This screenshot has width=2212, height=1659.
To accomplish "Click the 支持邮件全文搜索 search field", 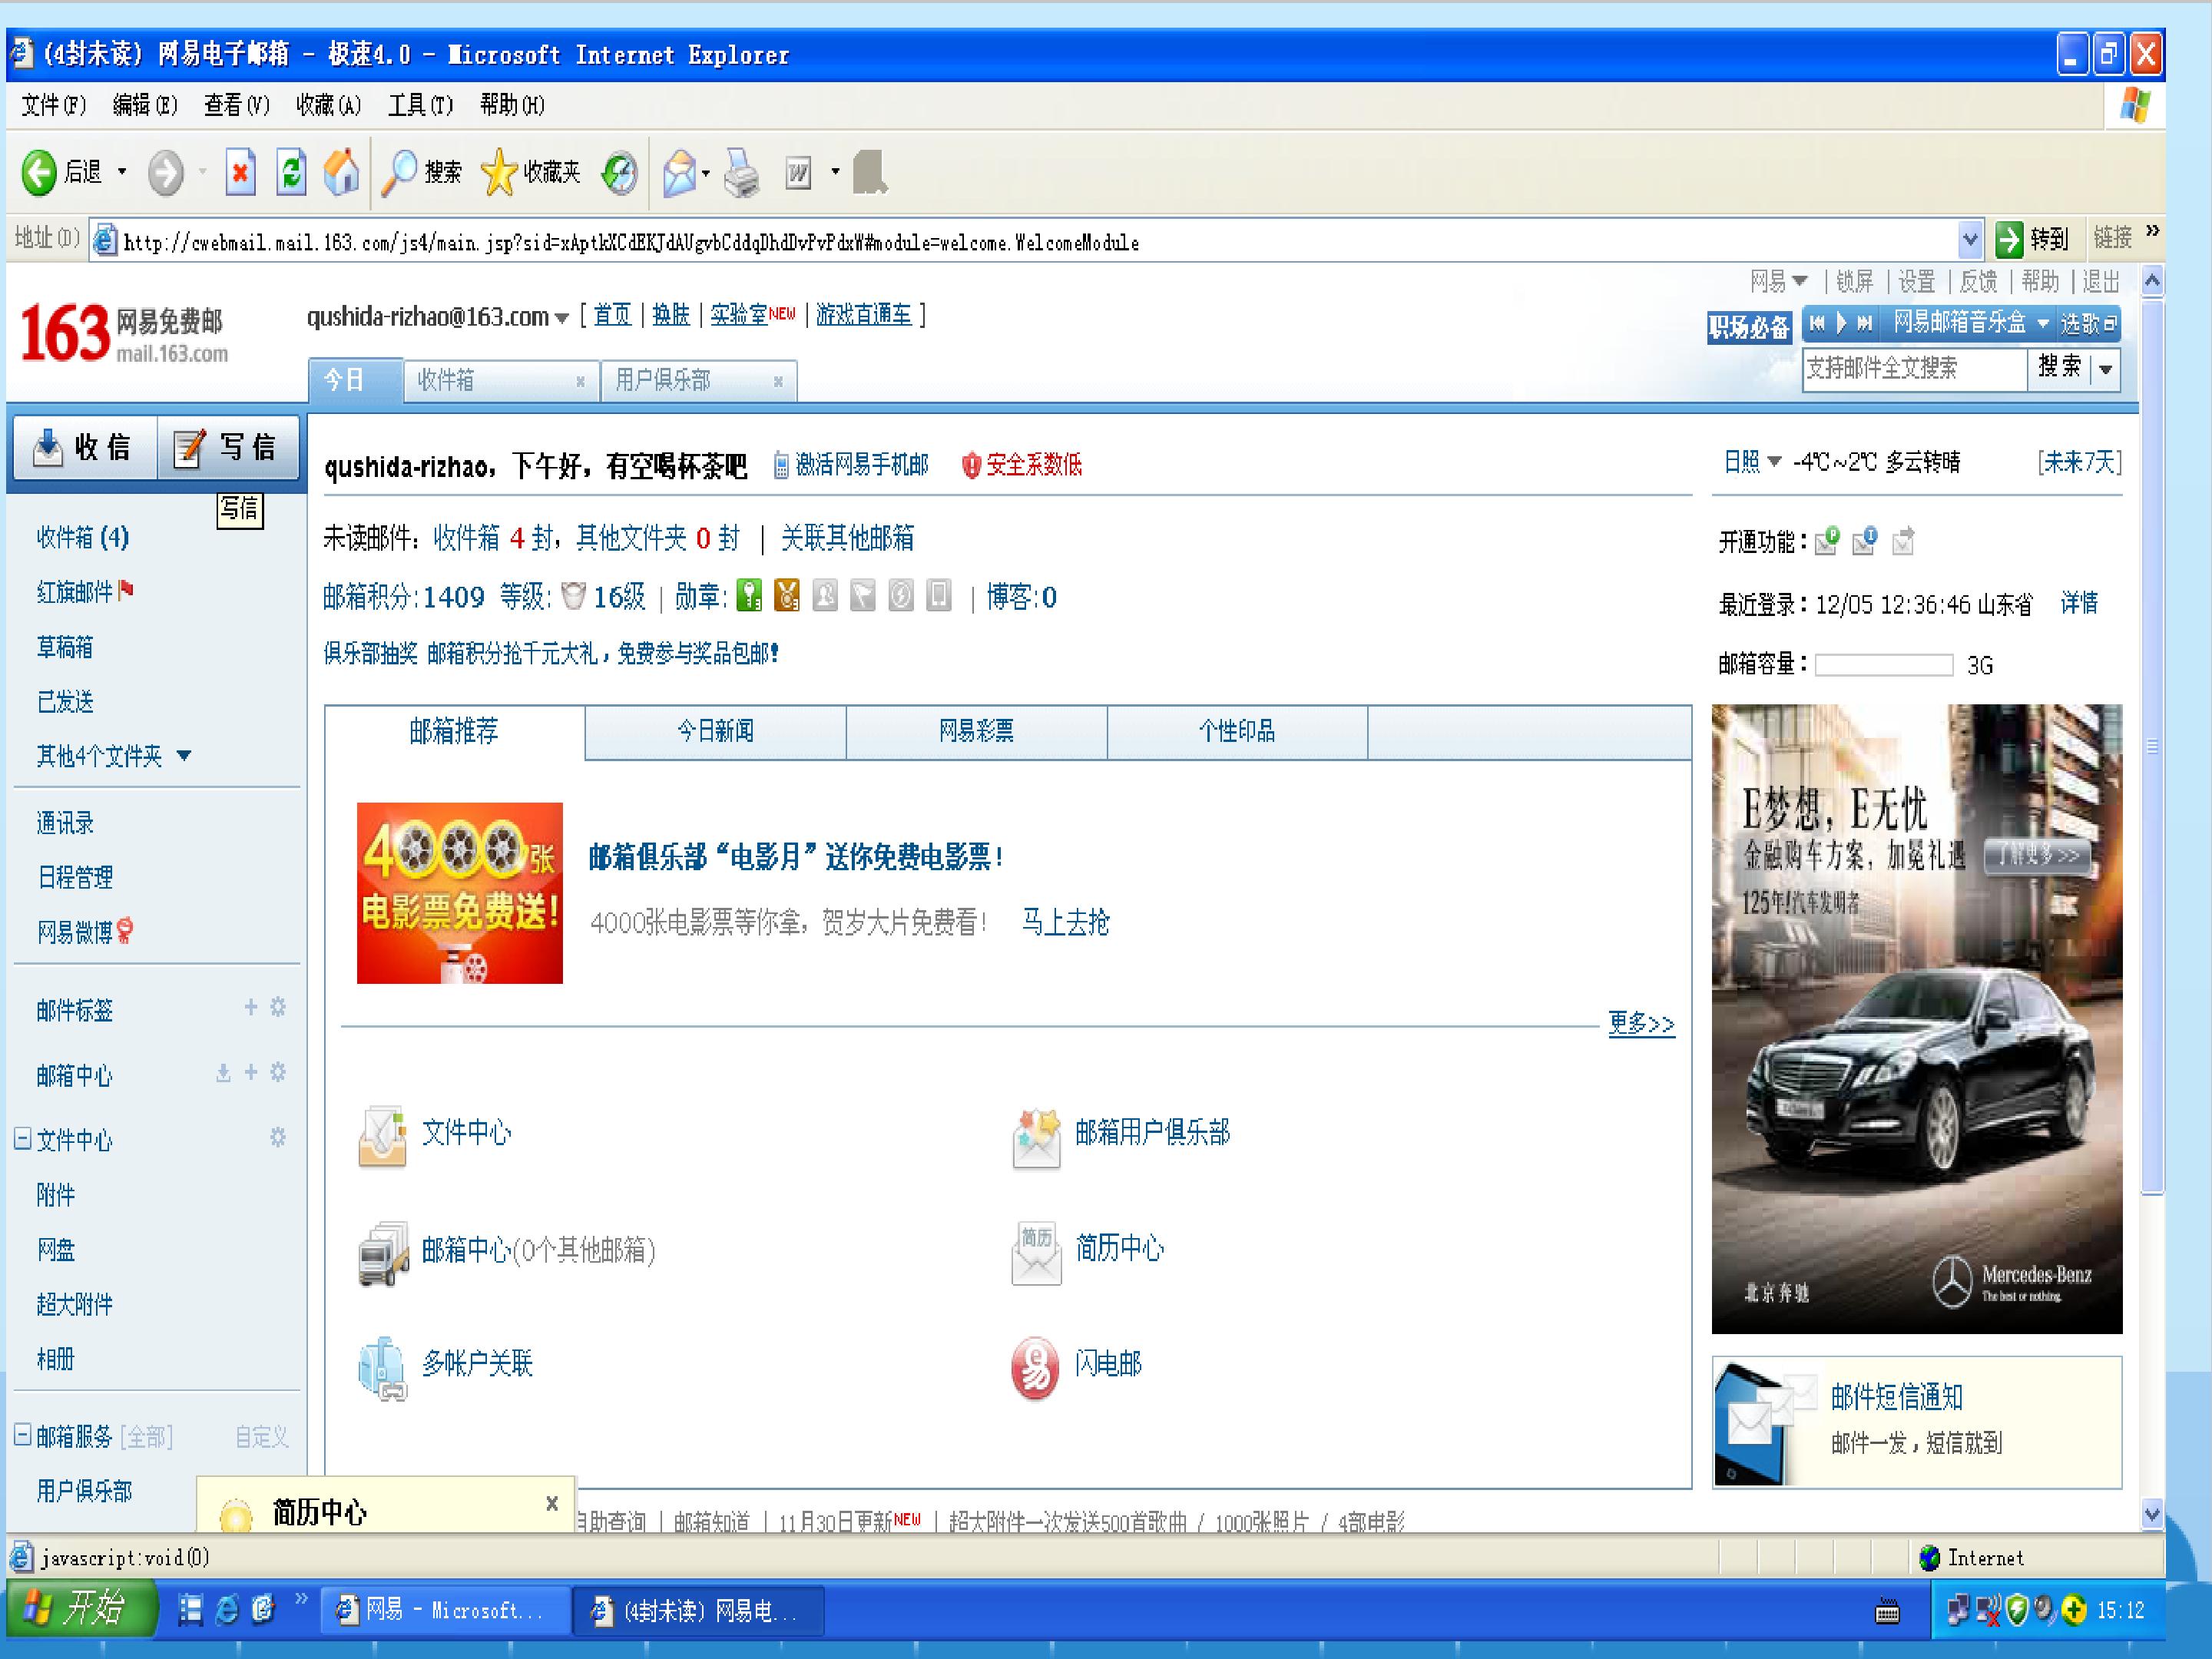I will 1914,369.
